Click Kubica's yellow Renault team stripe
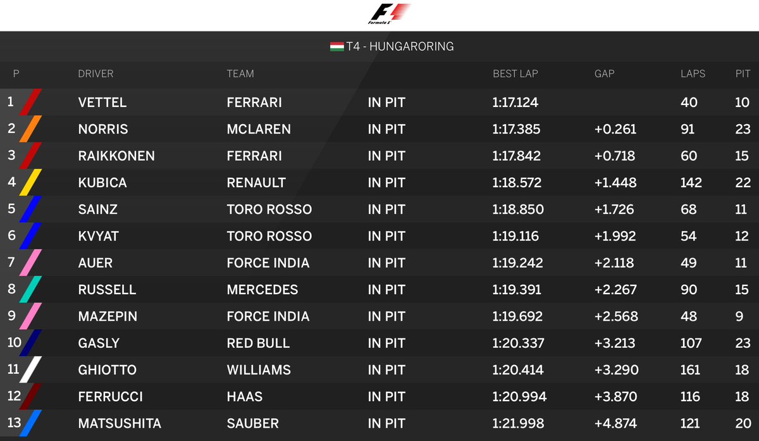Screen dimensions: 759x441 pyautogui.click(x=31, y=182)
